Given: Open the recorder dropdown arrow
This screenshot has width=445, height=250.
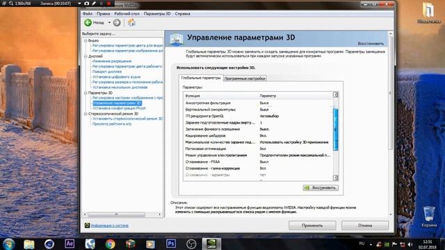Looking at the screenshot, I should click(x=79, y=3).
